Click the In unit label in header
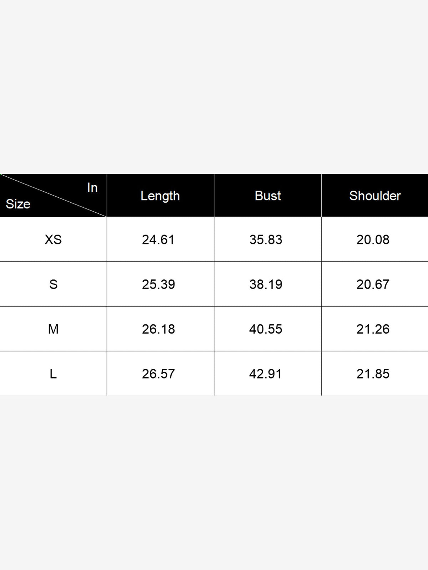 click(x=92, y=187)
